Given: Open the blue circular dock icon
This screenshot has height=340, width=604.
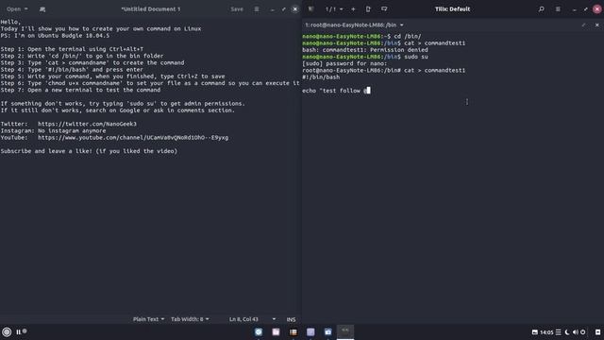Looking at the screenshot, I should (259, 331).
